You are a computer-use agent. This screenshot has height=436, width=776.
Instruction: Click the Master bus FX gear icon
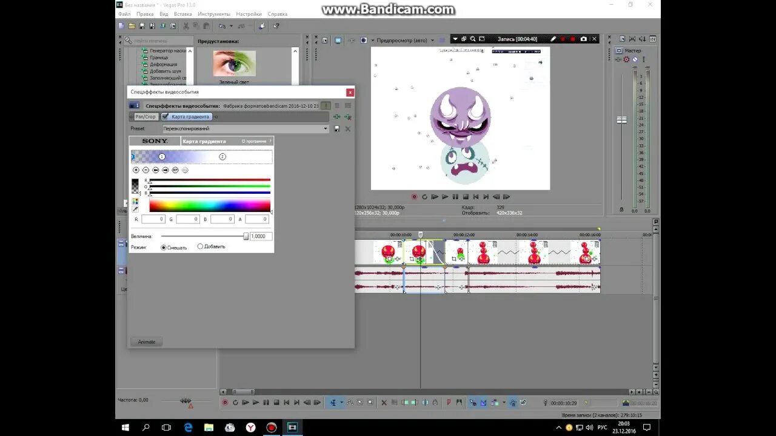(x=627, y=59)
